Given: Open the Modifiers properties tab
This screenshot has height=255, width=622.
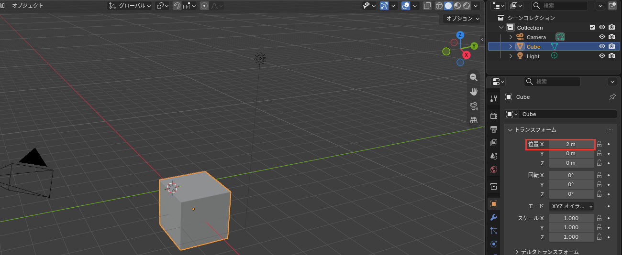Looking at the screenshot, I should pyautogui.click(x=494, y=217).
